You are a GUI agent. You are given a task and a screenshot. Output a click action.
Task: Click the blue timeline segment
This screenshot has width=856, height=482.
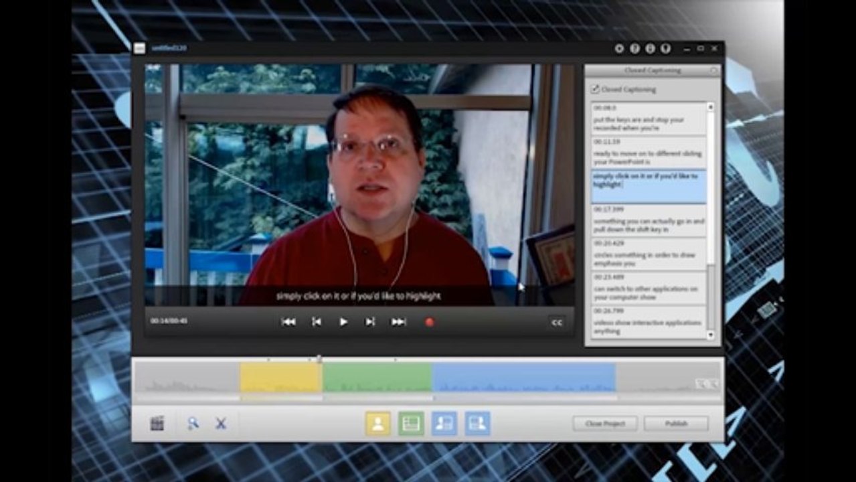(x=524, y=378)
